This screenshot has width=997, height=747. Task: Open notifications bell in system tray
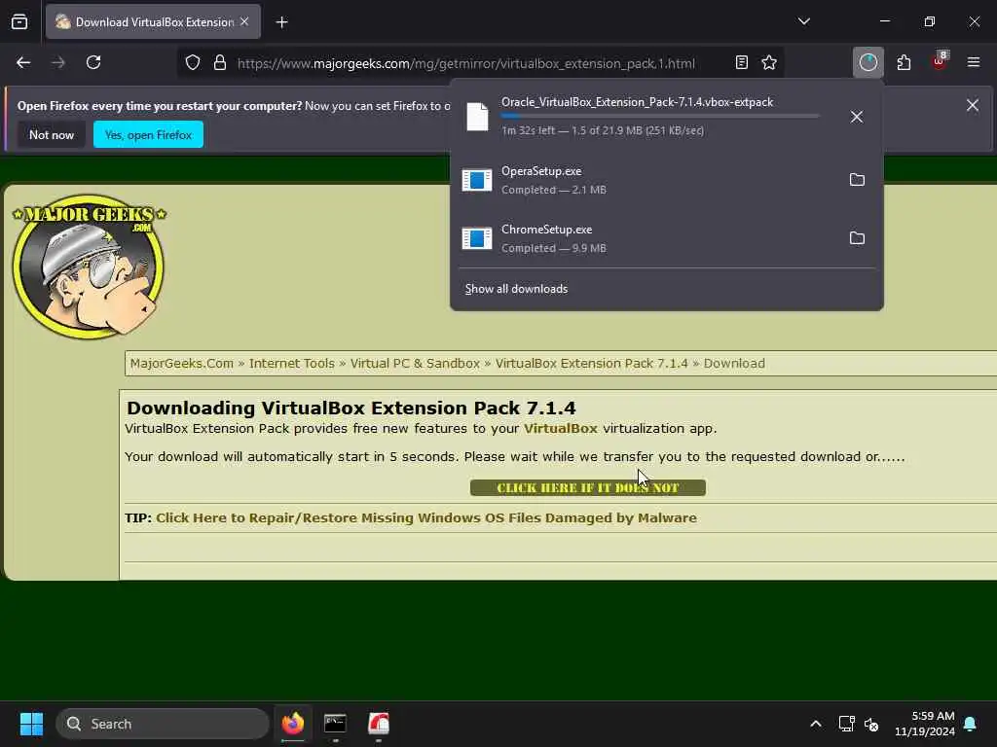coord(971,724)
